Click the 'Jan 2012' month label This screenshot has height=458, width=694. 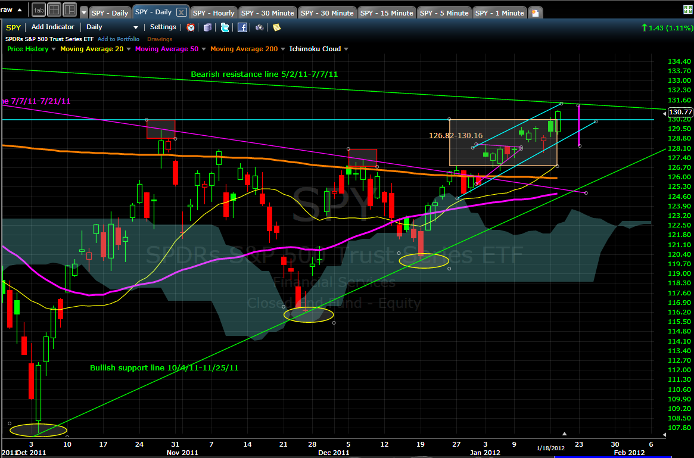click(x=485, y=452)
